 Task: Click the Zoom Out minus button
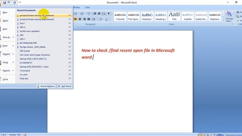[225, 134]
